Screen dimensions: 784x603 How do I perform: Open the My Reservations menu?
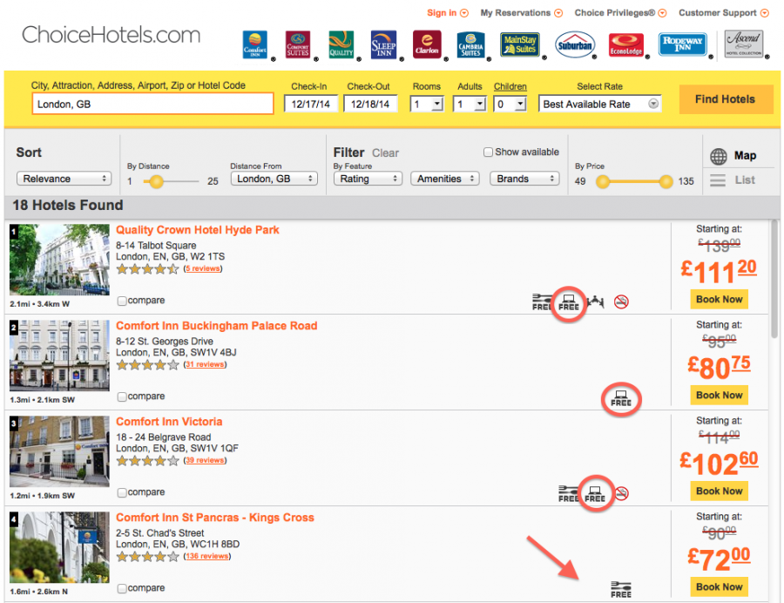coord(522,13)
